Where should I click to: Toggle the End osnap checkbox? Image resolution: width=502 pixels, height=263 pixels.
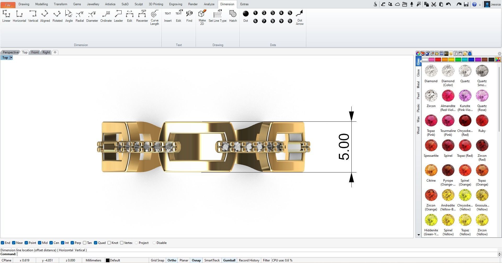tap(2, 243)
